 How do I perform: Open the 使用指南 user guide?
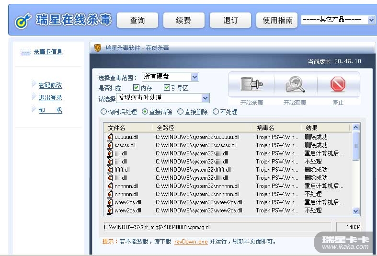pos(277,20)
